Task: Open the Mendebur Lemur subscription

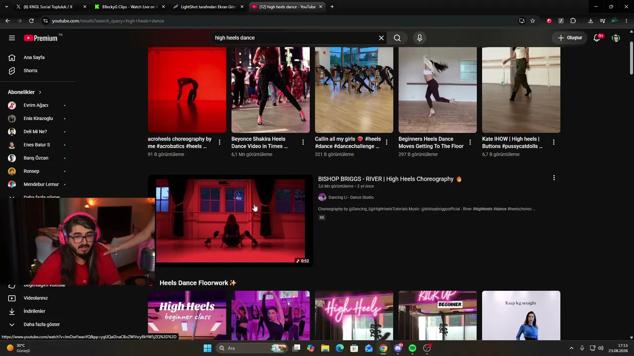Action: coord(41,184)
